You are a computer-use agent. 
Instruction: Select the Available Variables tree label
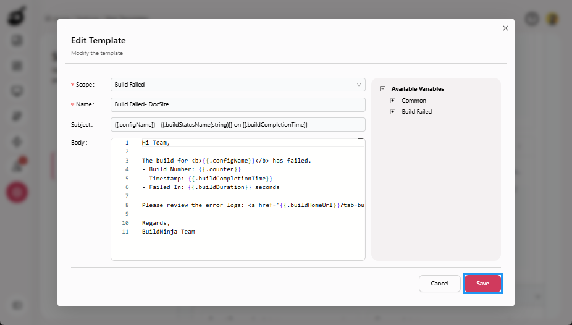coord(418,88)
